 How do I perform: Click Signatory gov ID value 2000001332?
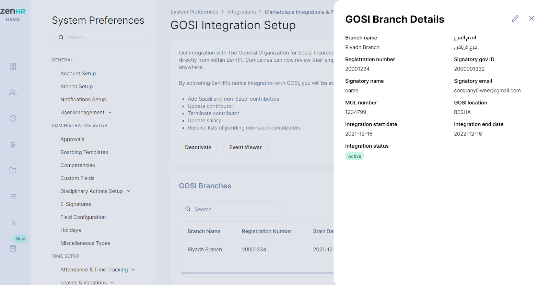469,69
